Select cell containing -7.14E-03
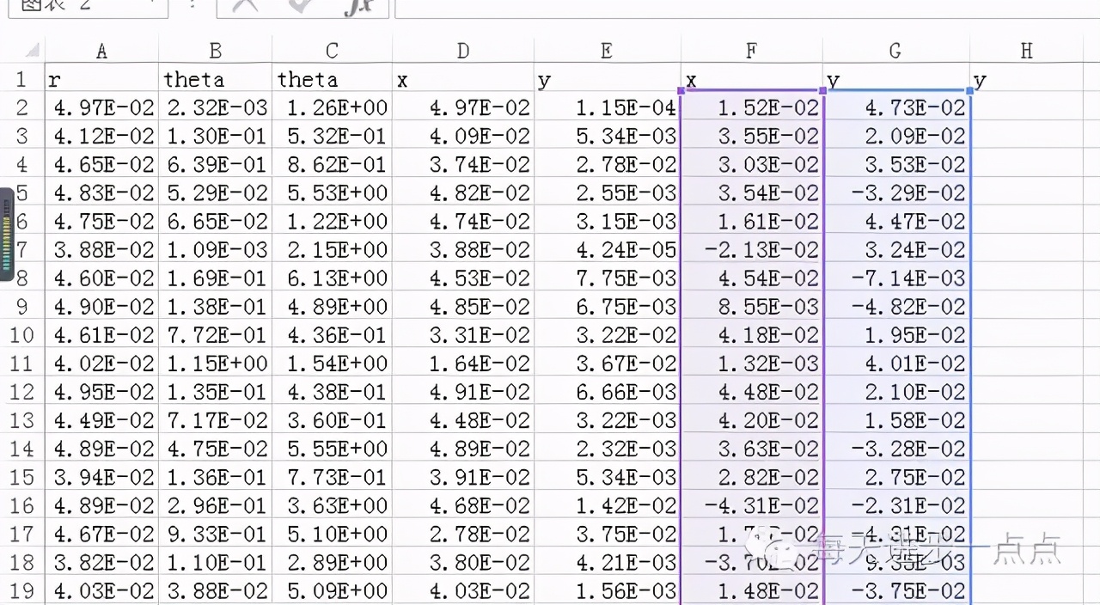 [x=895, y=278]
